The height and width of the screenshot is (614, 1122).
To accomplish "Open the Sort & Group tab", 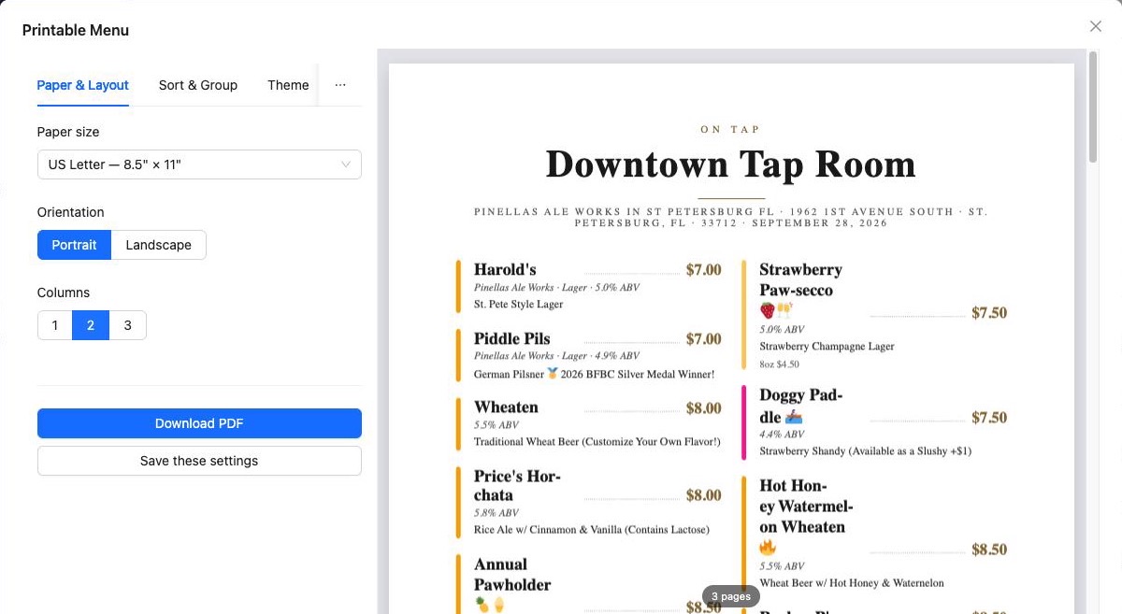I will [x=198, y=85].
